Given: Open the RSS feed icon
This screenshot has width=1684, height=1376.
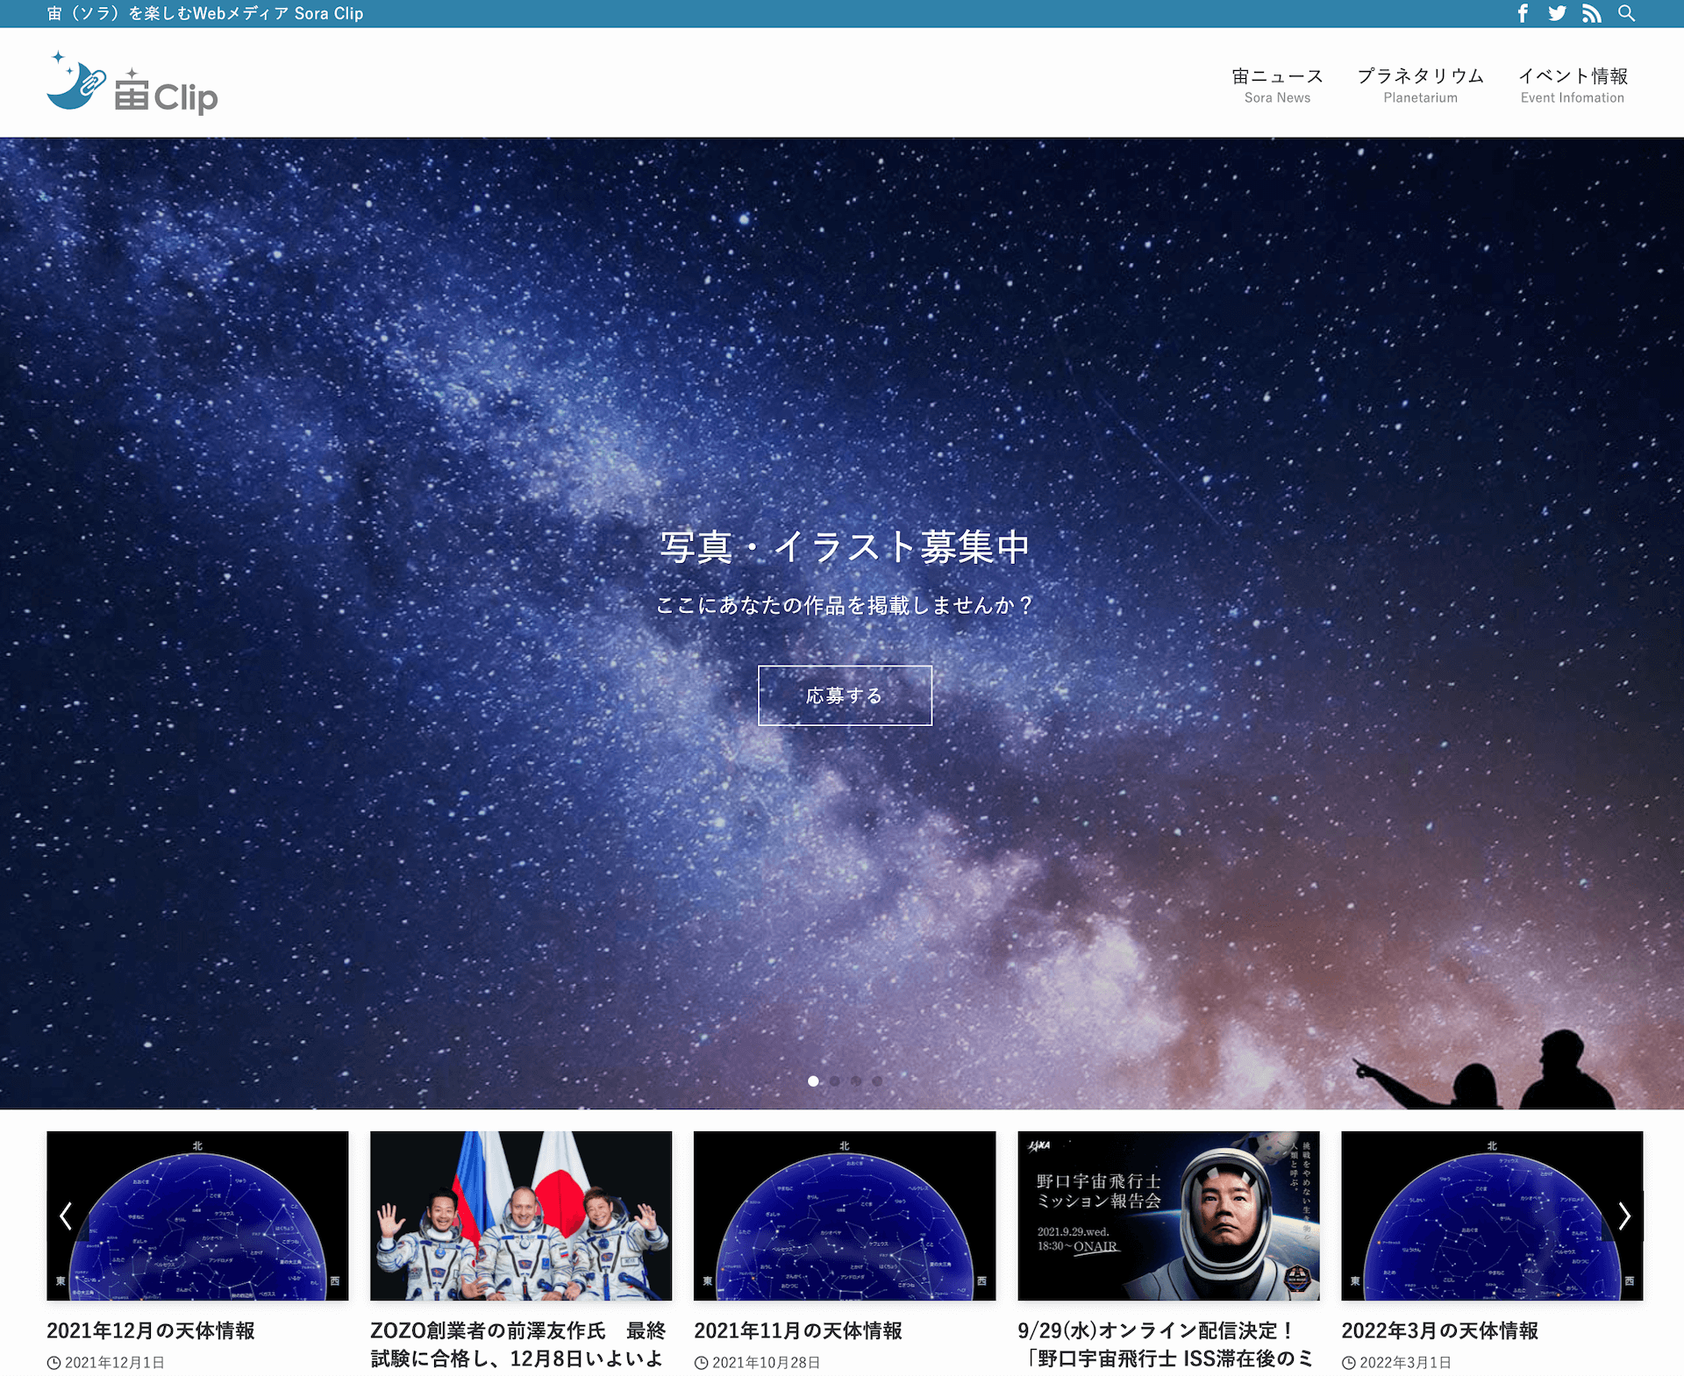Looking at the screenshot, I should [1591, 13].
